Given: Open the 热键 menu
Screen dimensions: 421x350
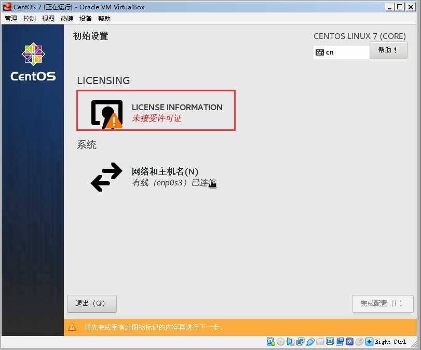Looking at the screenshot, I should [67, 19].
